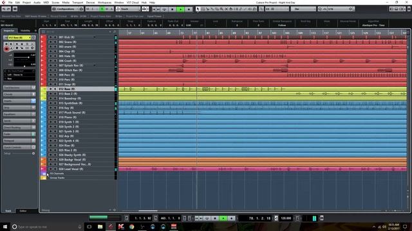
Task: Click the ruler at bar 101
Action: point(274,33)
